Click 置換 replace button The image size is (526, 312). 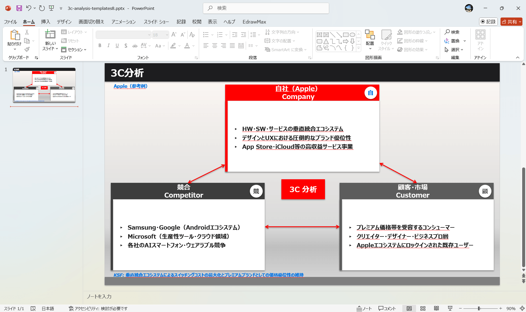pyautogui.click(x=453, y=41)
